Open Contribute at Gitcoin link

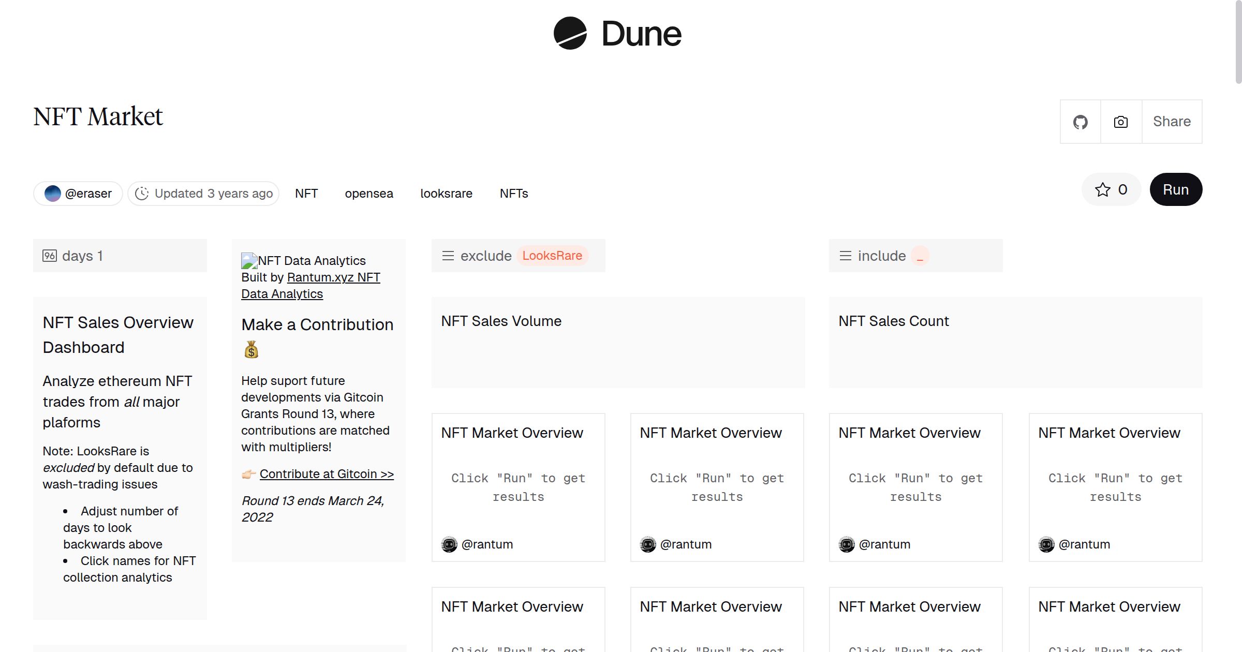tap(327, 474)
